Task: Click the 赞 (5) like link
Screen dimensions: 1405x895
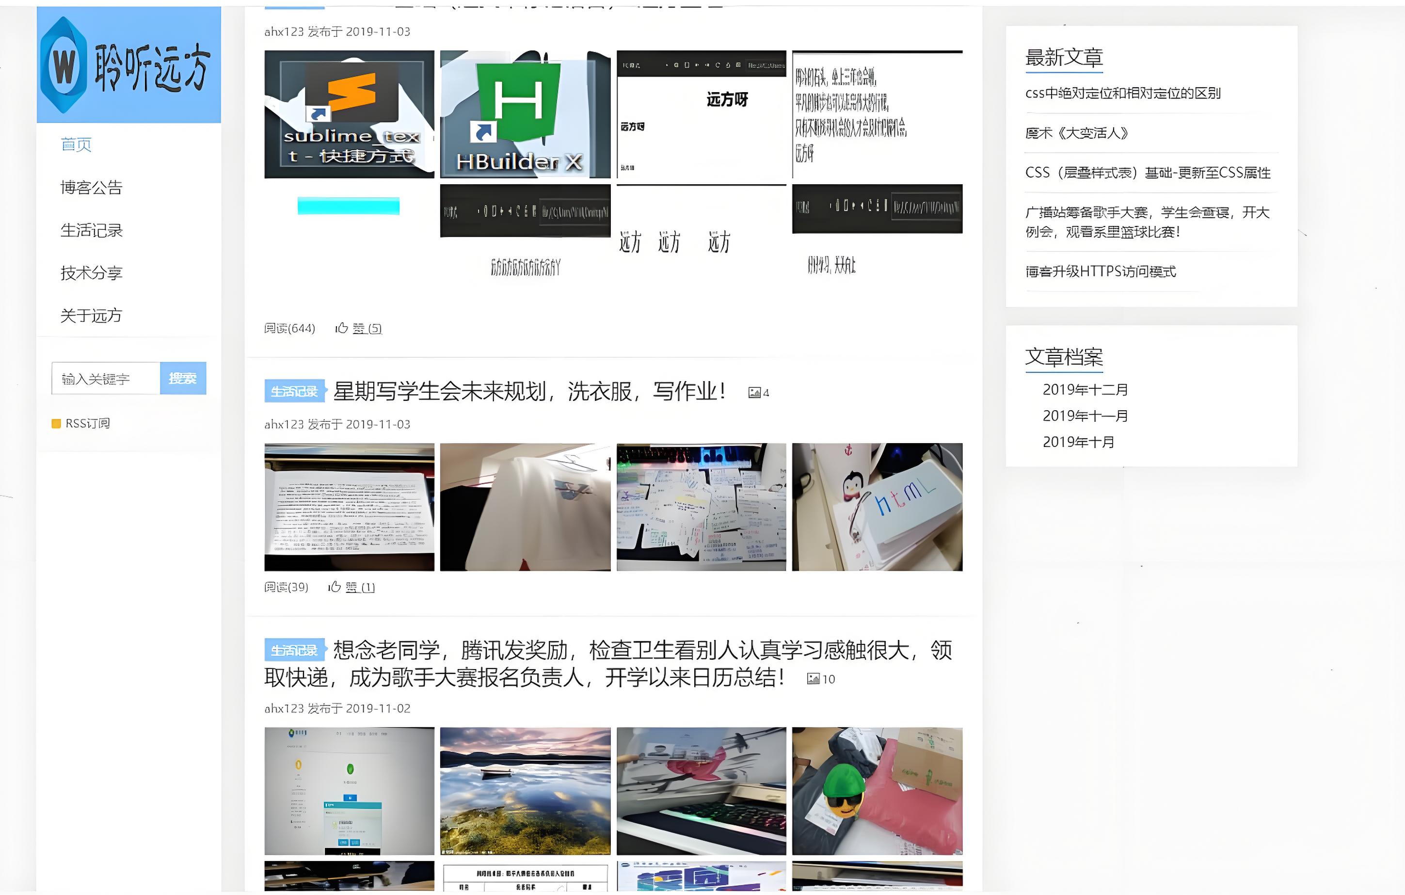Action: [367, 329]
